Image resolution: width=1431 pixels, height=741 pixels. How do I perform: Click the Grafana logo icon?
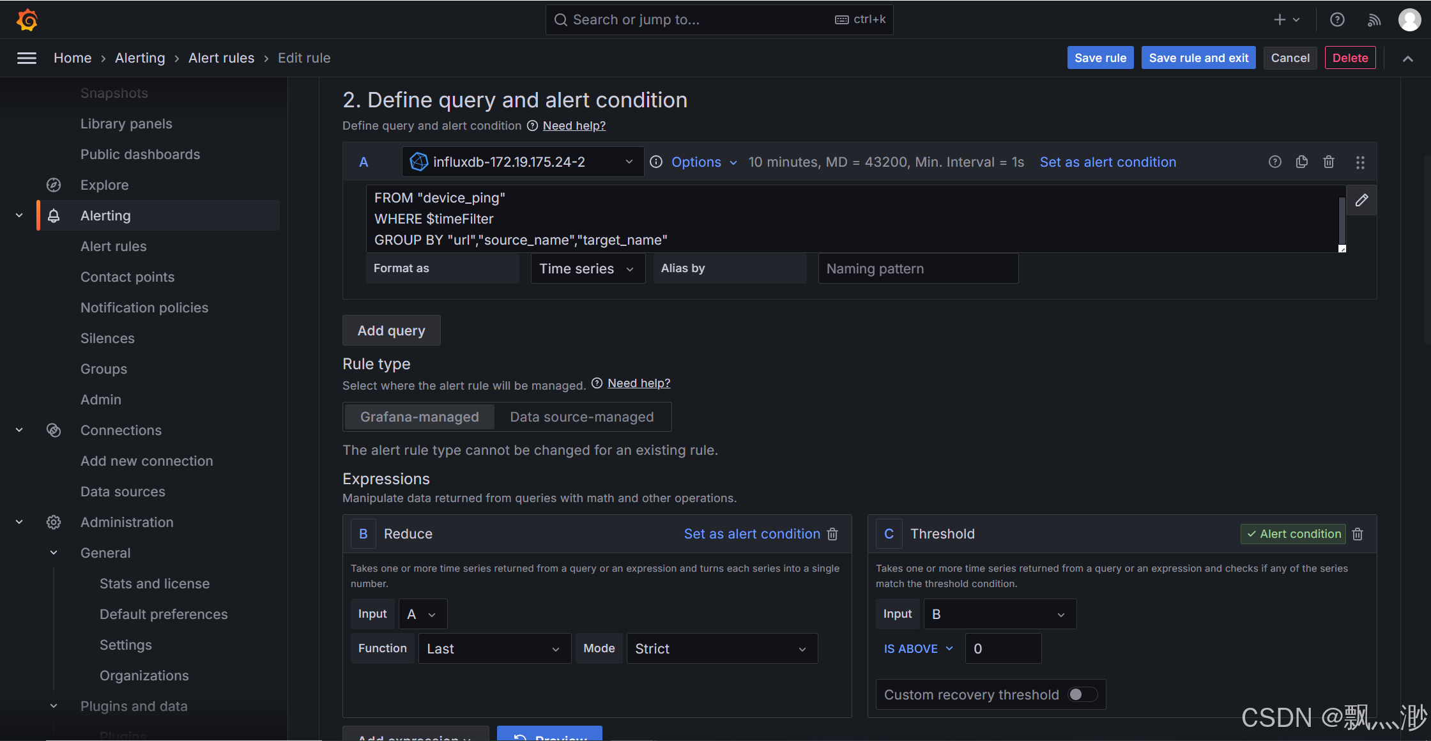point(27,20)
